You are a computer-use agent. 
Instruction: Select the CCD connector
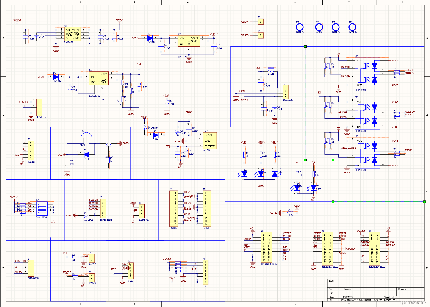click(130, 271)
